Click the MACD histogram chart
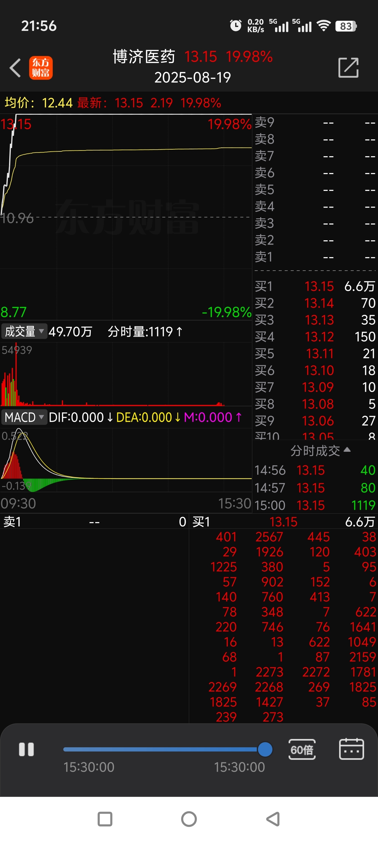The image size is (378, 841). [x=126, y=460]
